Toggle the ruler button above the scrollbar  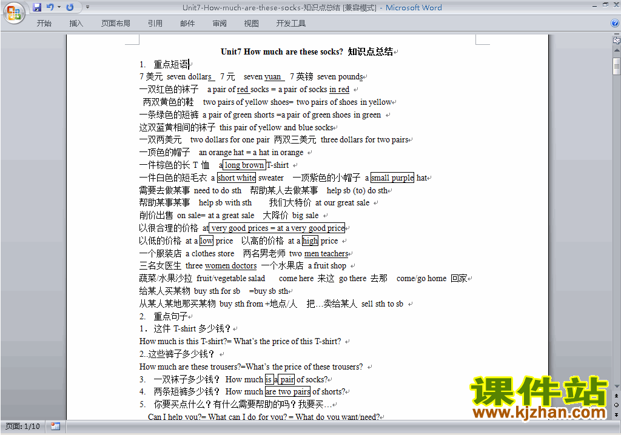(616, 40)
